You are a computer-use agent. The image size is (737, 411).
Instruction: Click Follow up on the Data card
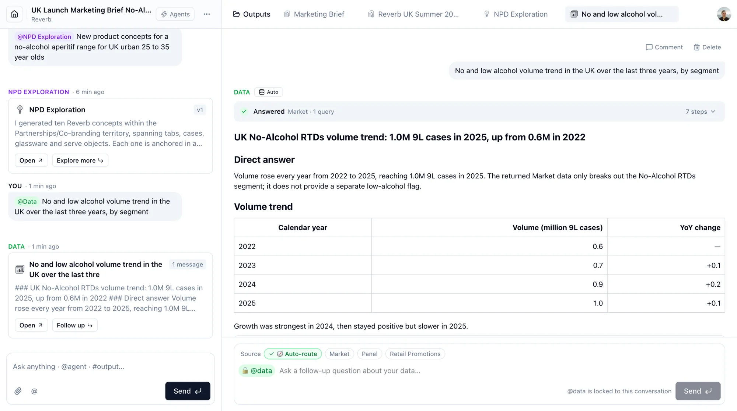pyautogui.click(x=75, y=325)
